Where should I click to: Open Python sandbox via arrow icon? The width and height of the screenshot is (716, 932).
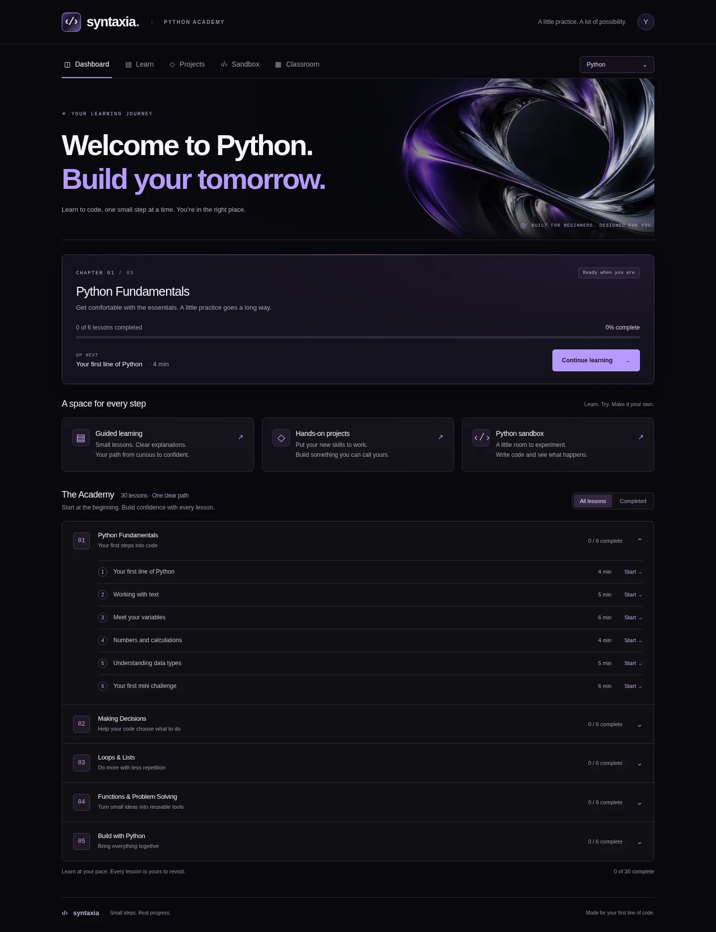pyautogui.click(x=641, y=437)
